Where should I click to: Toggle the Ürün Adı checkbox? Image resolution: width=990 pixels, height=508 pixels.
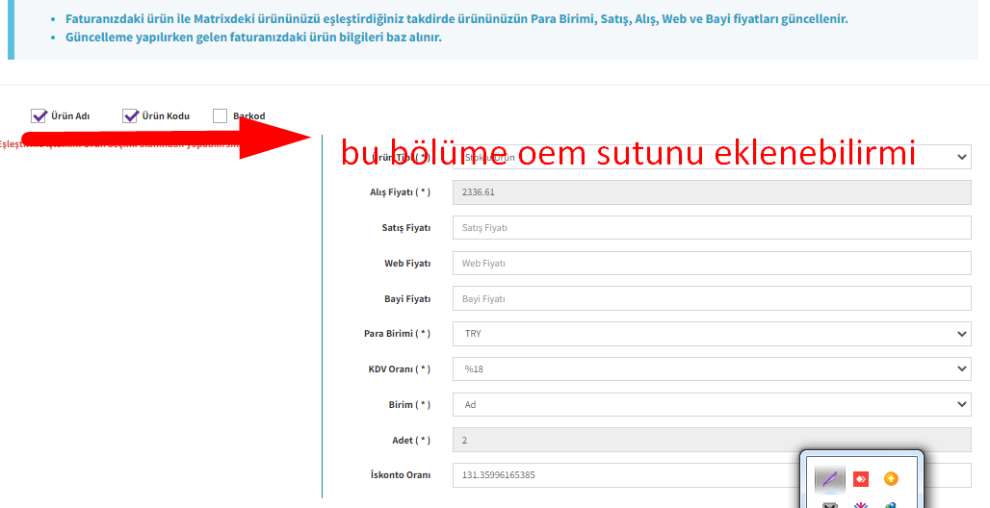click(39, 116)
